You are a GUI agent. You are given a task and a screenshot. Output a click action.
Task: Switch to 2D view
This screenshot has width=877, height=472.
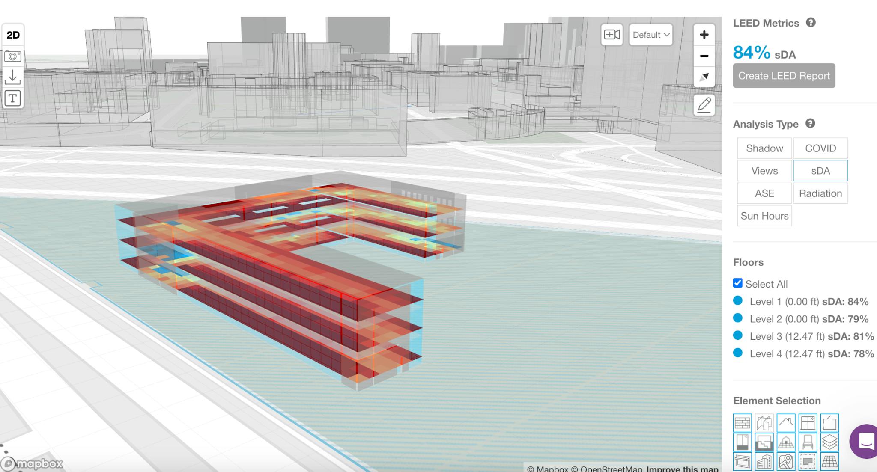click(x=13, y=35)
